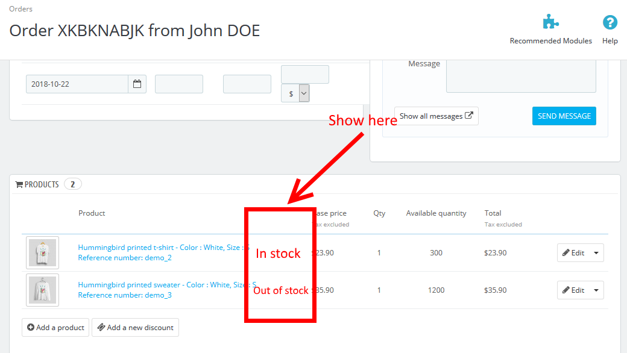Screen dimensions: 627x353
Task: Click the Product column header
Action: 92,213
